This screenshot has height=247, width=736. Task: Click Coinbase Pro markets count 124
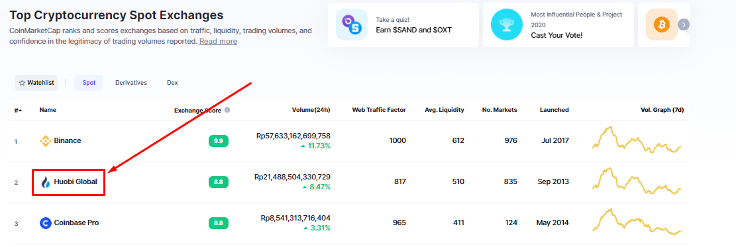(x=511, y=223)
